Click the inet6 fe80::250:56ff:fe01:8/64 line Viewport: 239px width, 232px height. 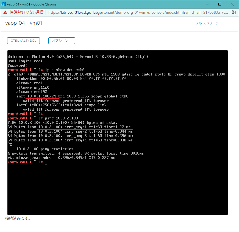pos(62,105)
